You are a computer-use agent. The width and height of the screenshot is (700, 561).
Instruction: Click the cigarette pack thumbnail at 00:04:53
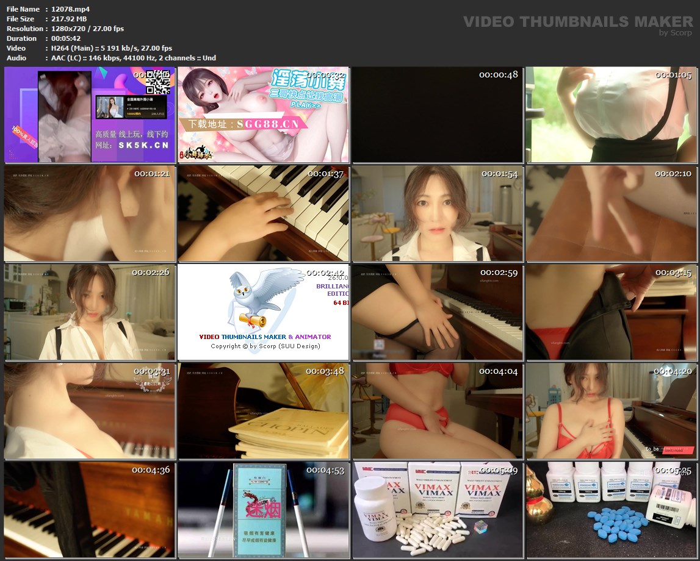tap(263, 510)
